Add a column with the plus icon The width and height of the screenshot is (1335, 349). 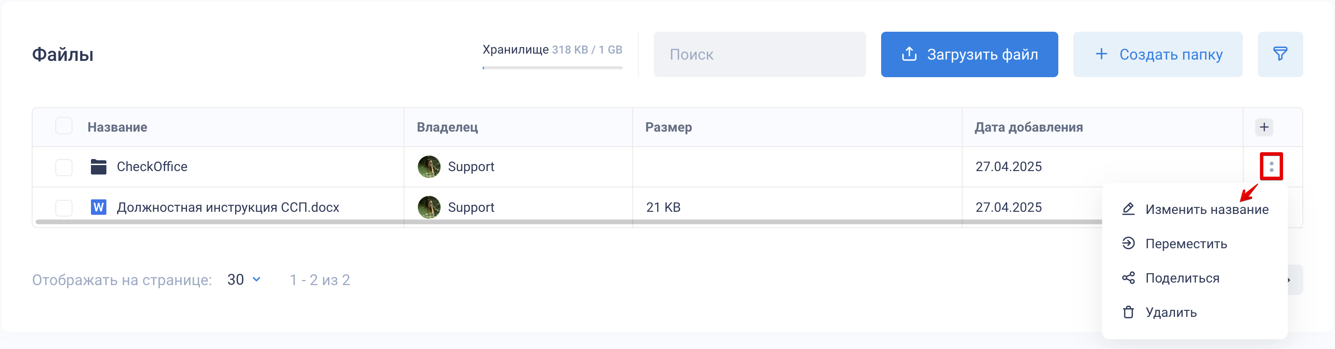point(1264,127)
